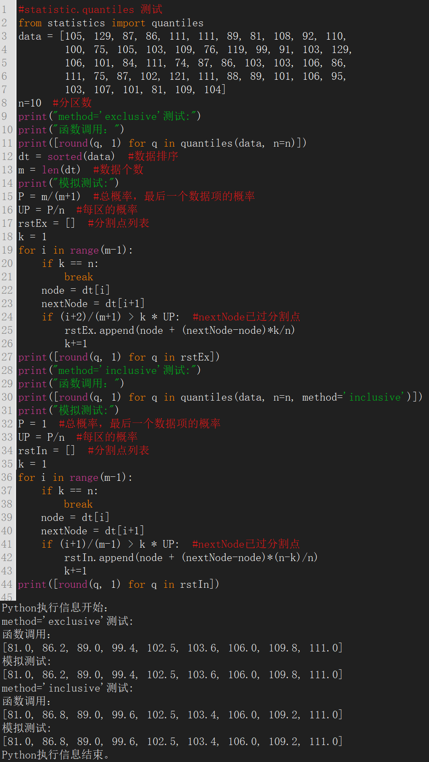Screen dimensions: 429x762
Task: Click line number 24 in the gutter
Action: (x=7, y=317)
